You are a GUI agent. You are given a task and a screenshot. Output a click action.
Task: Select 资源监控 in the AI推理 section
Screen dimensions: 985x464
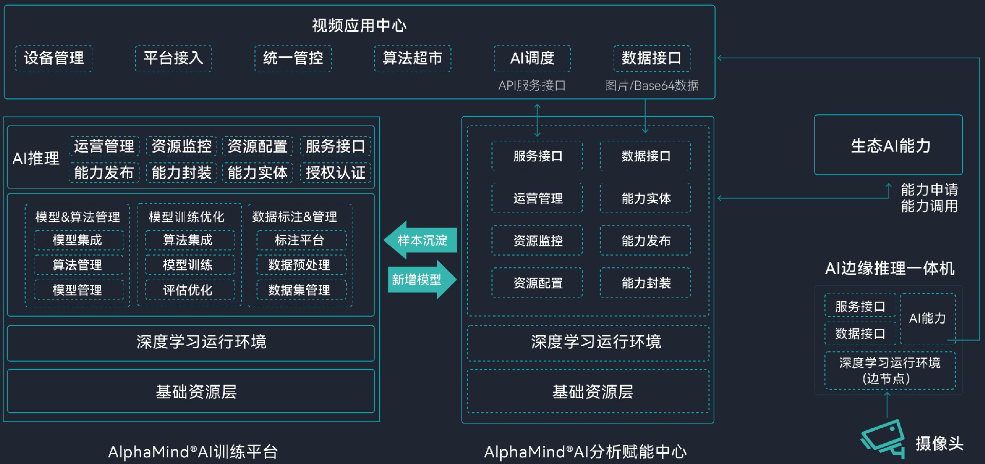pyautogui.click(x=182, y=146)
